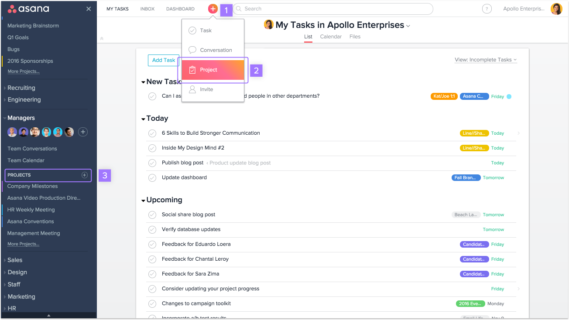Viewport: 569px width, 320px height.
Task: Click the first Managers team member avatar
Action: tap(12, 132)
